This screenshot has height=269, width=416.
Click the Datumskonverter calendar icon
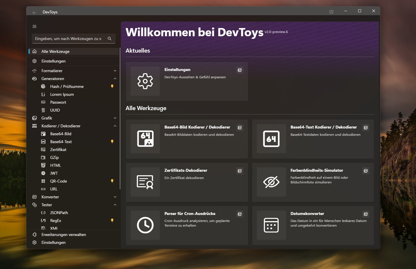271,225
